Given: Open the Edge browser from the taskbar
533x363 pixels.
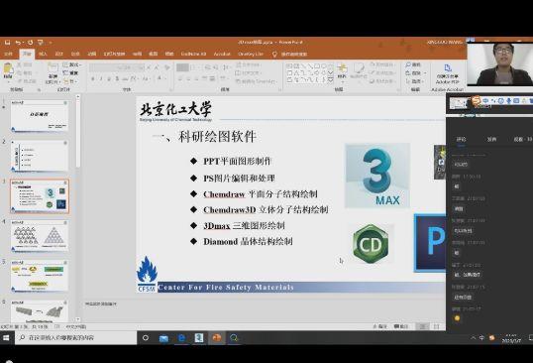Looking at the screenshot, I should 181,338.
